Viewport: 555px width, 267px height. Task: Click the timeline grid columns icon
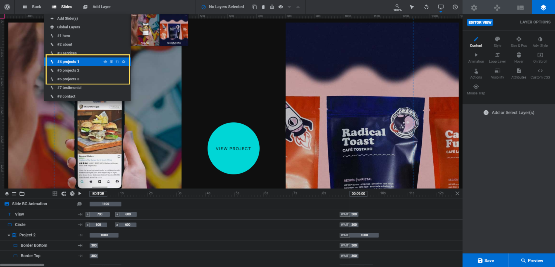pyautogui.click(x=55, y=193)
